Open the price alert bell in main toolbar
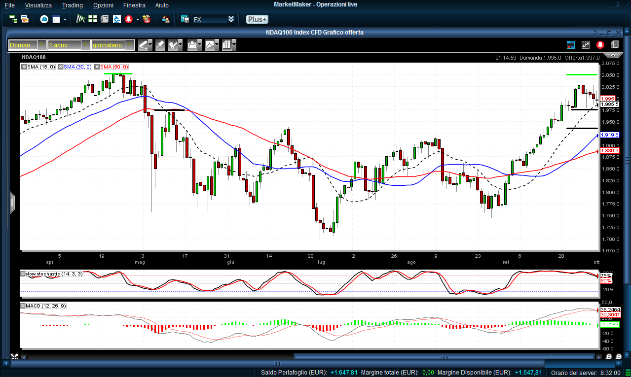The image size is (631, 377). coord(129,19)
